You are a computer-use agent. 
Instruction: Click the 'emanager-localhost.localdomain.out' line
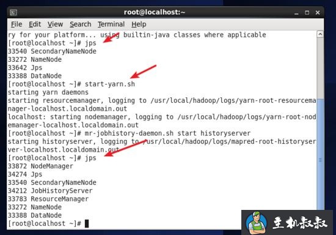[x=73, y=125]
